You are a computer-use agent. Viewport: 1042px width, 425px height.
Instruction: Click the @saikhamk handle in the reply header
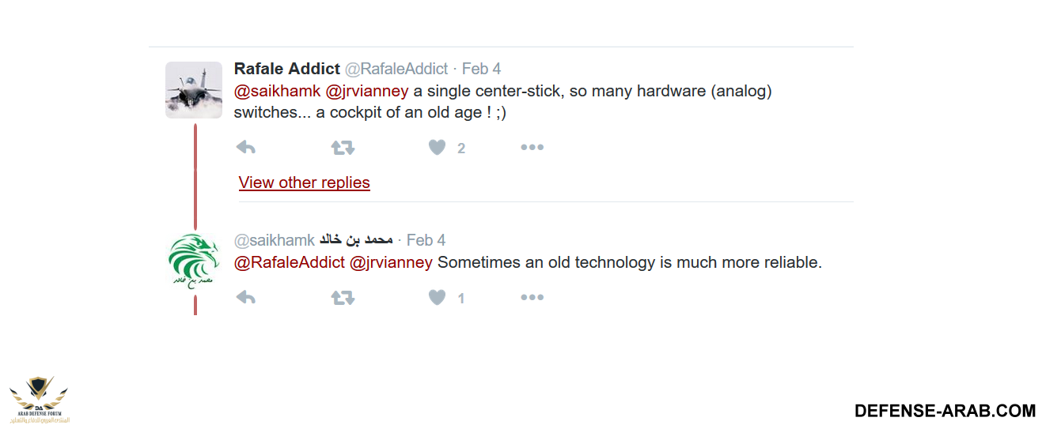[x=274, y=240]
